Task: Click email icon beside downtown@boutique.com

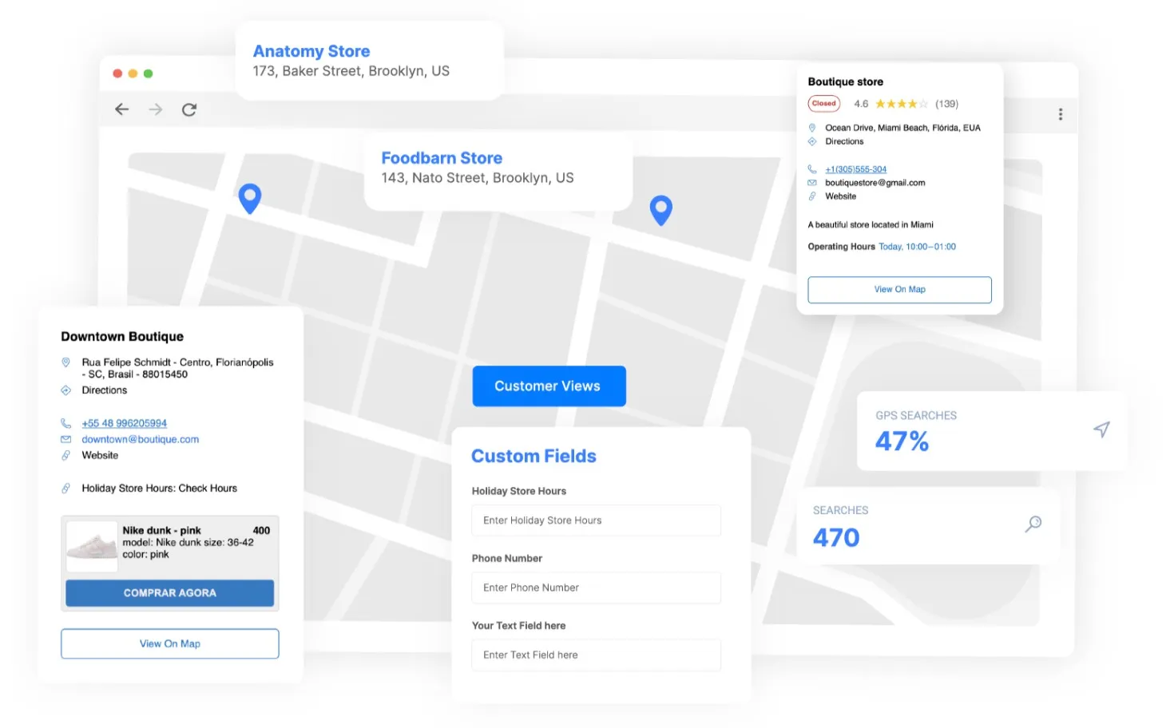Action: [x=66, y=439]
